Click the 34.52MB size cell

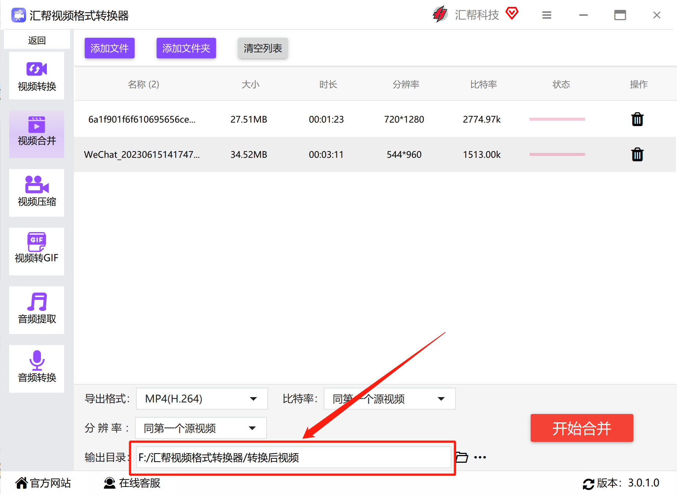point(249,154)
